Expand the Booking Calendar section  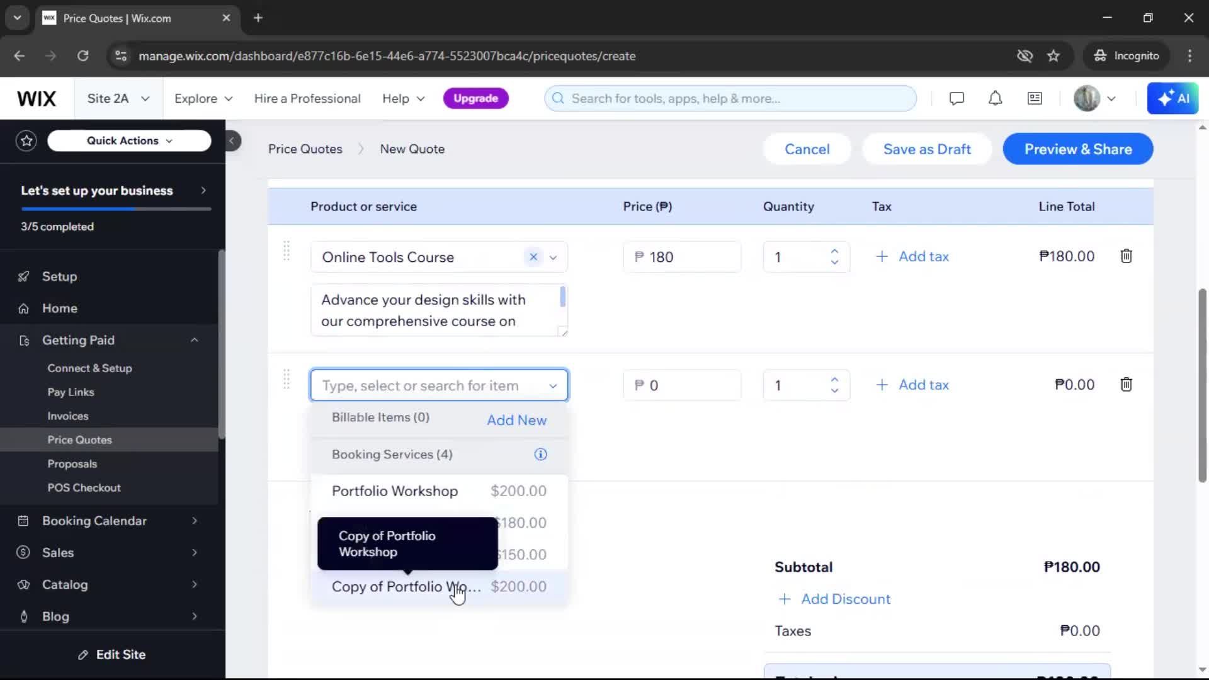tap(195, 521)
